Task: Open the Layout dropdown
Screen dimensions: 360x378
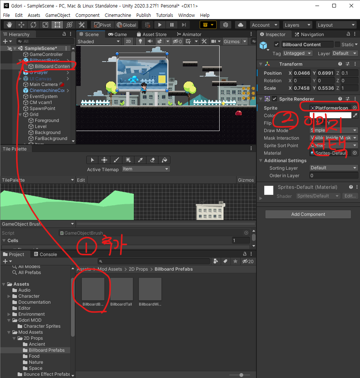Action: (x=336, y=25)
